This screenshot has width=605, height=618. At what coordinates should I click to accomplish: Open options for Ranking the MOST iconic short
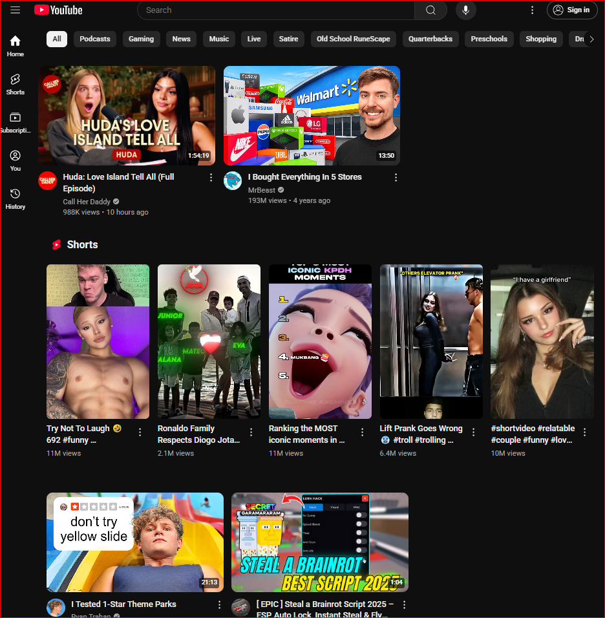tap(362, 432)
